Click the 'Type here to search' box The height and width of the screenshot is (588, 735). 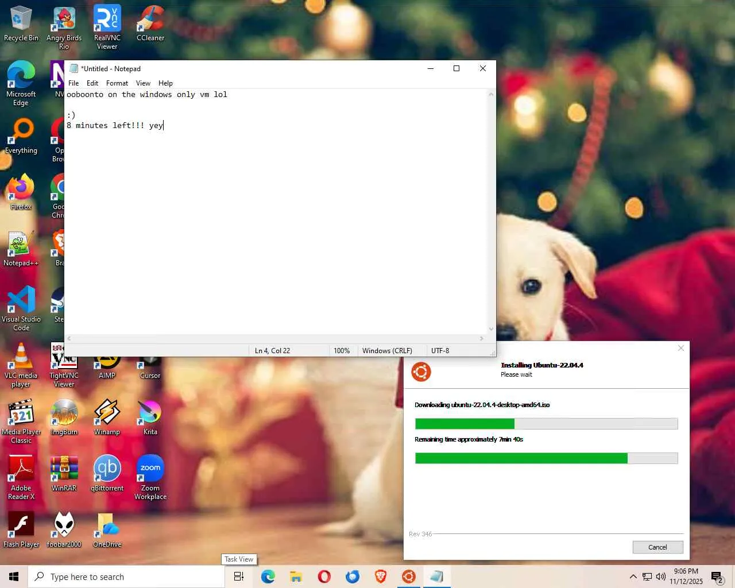pos(126,577)
